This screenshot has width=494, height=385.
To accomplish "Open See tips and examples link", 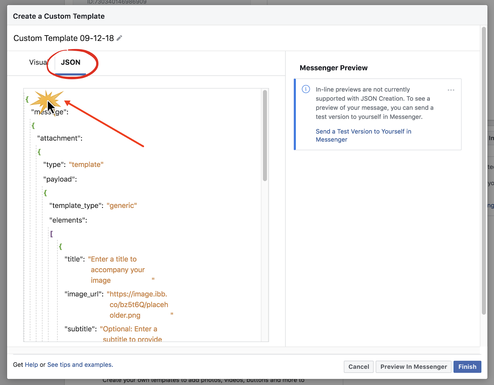I will coord(80,365).
